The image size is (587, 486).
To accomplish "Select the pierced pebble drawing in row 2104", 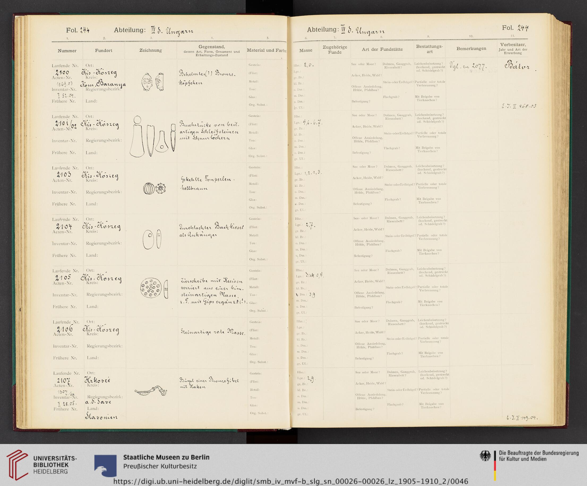I will (152, 239).
